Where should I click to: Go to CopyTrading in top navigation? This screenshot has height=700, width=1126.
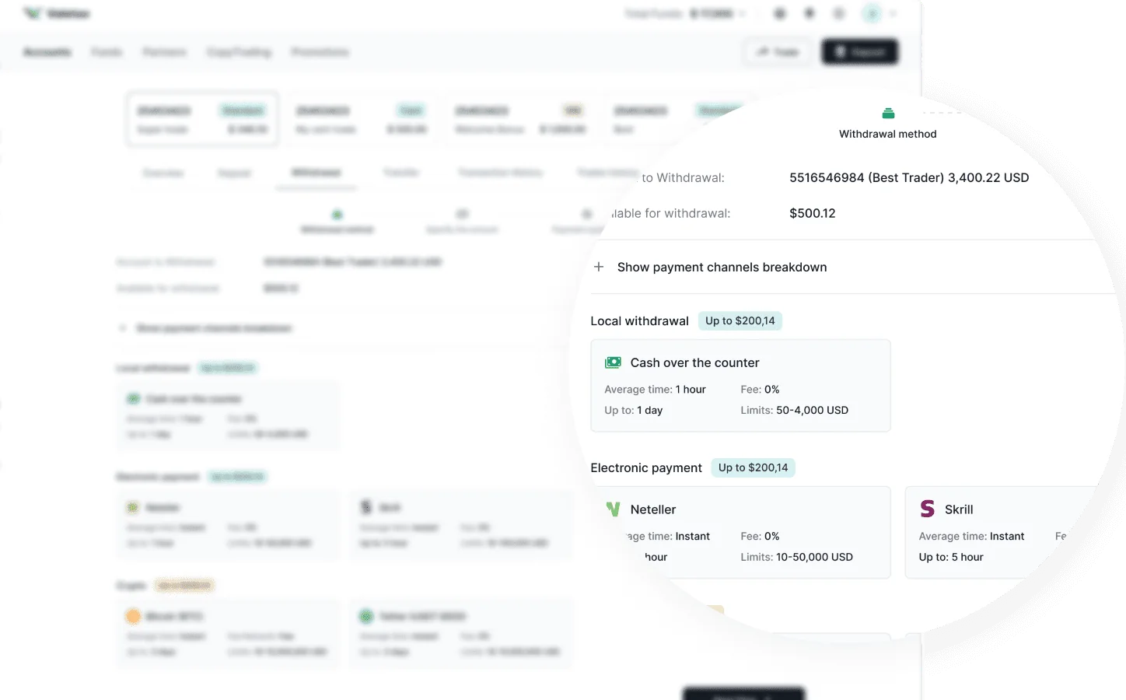[x=239, y=52]
